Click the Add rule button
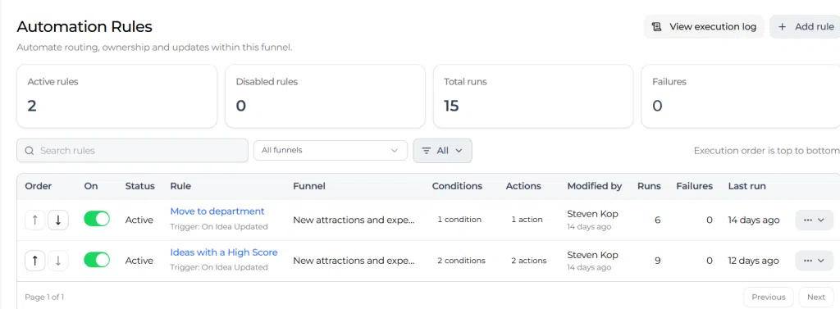 pyautogui.click(x=805, y=27)
